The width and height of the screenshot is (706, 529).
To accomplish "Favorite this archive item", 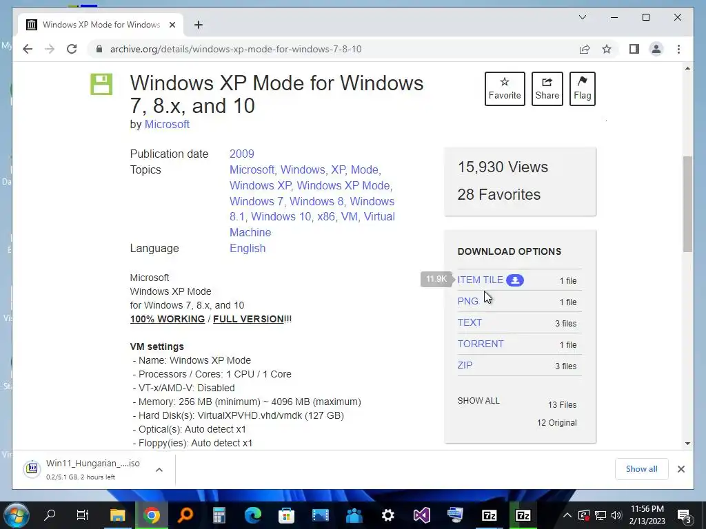I will coord(505,89).
